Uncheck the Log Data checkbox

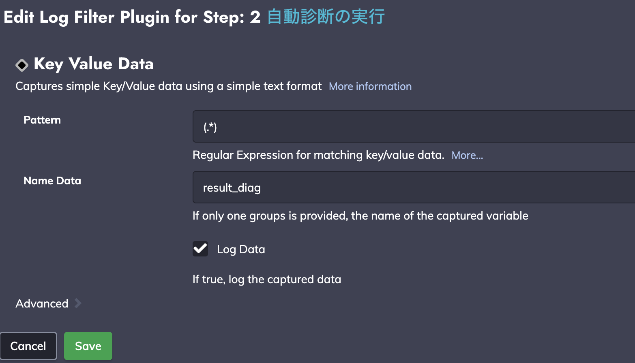pyautogui.click(x=200, y=249)
